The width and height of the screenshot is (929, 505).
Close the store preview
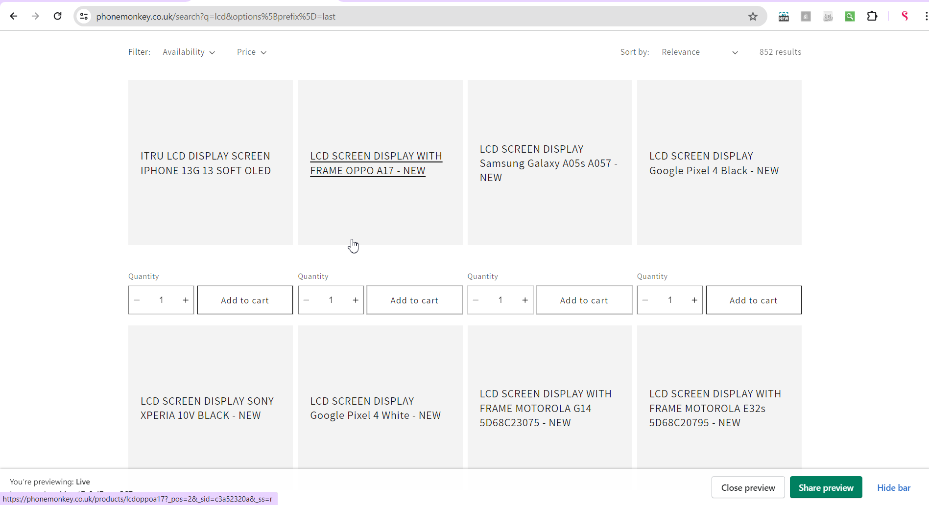click(x=748, y=487)
